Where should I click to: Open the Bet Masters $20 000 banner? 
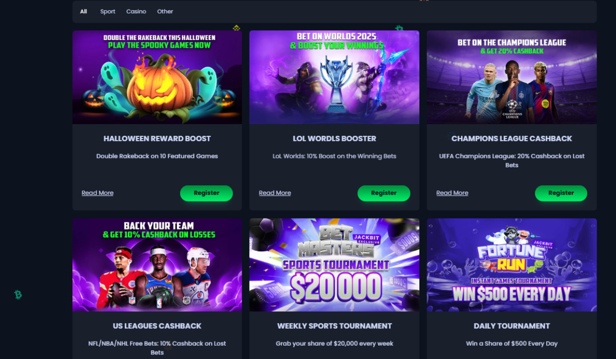coord(334,265)
